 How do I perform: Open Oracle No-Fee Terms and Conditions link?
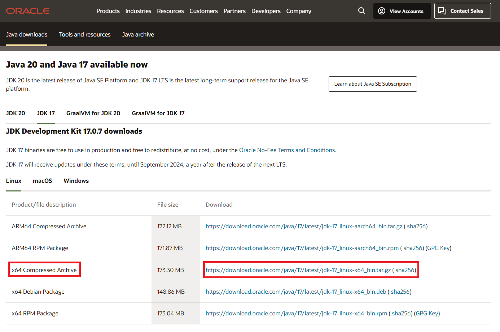pyautogui.click(x=287, y=150)
